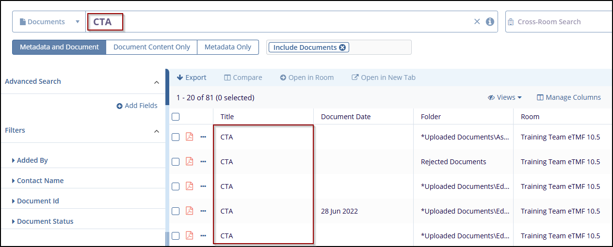
Task: Clear the CTA search text with X icon
Action: (477, 22)
